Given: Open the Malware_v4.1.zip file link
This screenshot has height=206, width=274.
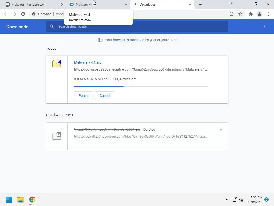Looking at the screenshot, I should pos(87,62).
